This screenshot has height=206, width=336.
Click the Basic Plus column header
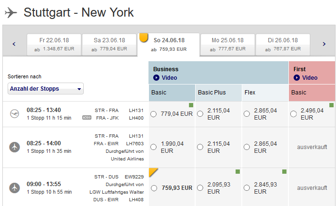tap(218, 93)
